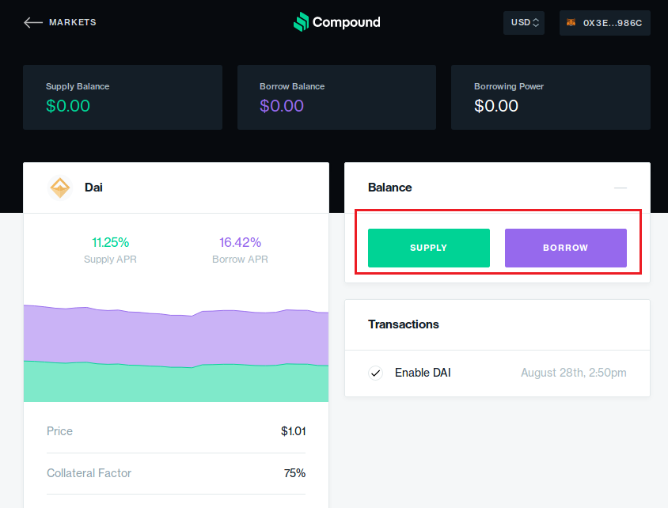The width and height of the screenshot is (668, 508).
Task: Click the green SUPPLY button
Action: coord(428,248)
